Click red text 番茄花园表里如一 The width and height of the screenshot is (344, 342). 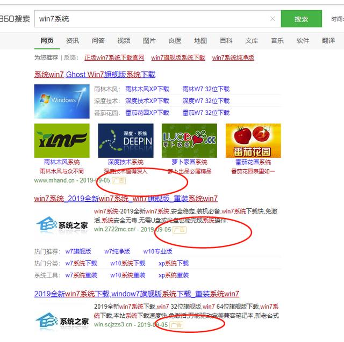pos(253,171)
